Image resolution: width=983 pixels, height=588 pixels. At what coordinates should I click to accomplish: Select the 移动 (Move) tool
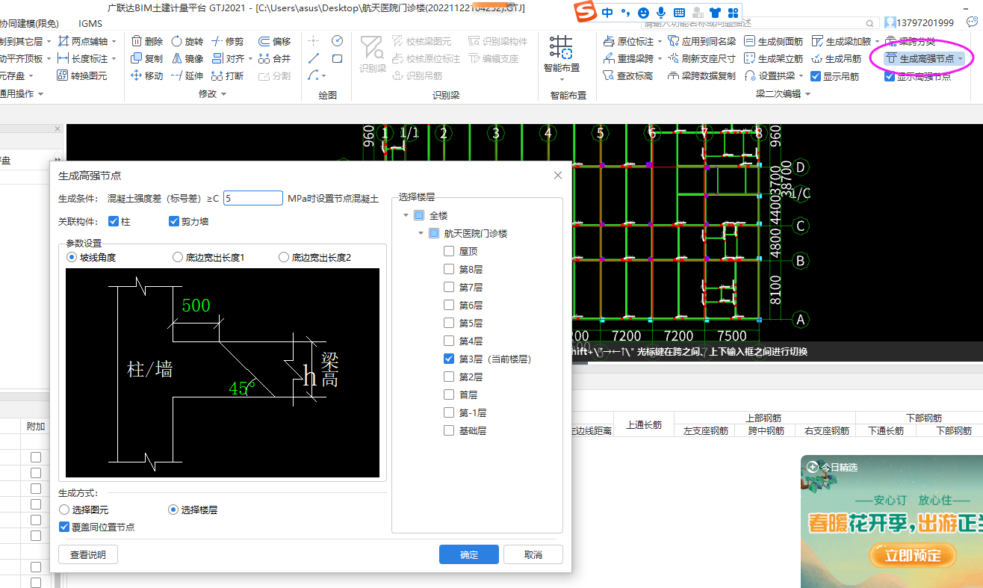click(x=146, y=75)
